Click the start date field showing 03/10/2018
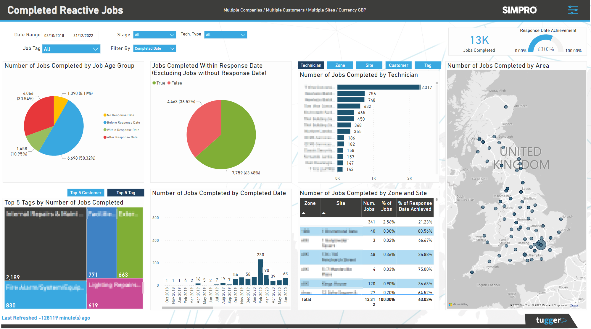Viewport: 591px width, 329px height. (x=55, y=35)
